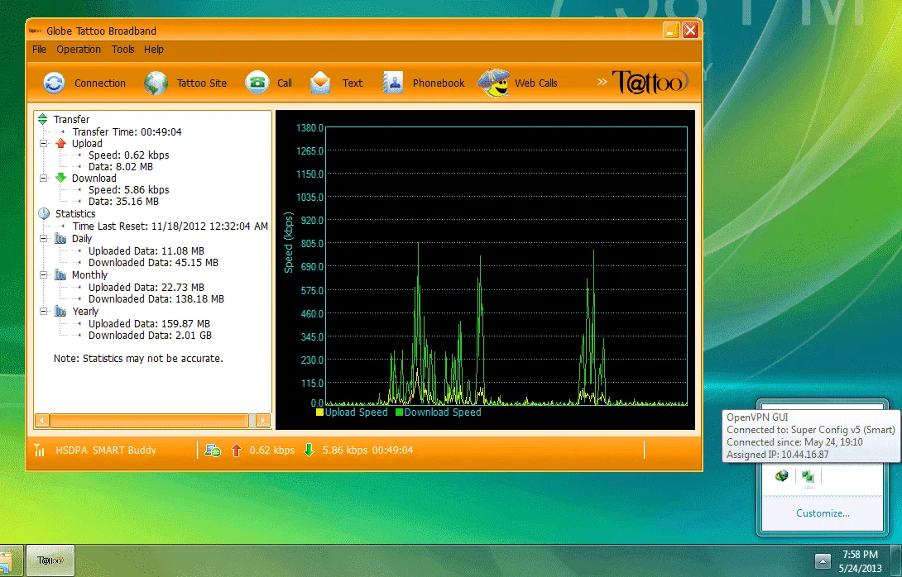
Task: Minimize the Globe Tattoo Broadband window
Action: pyautogui.click(x=671, y=30)
